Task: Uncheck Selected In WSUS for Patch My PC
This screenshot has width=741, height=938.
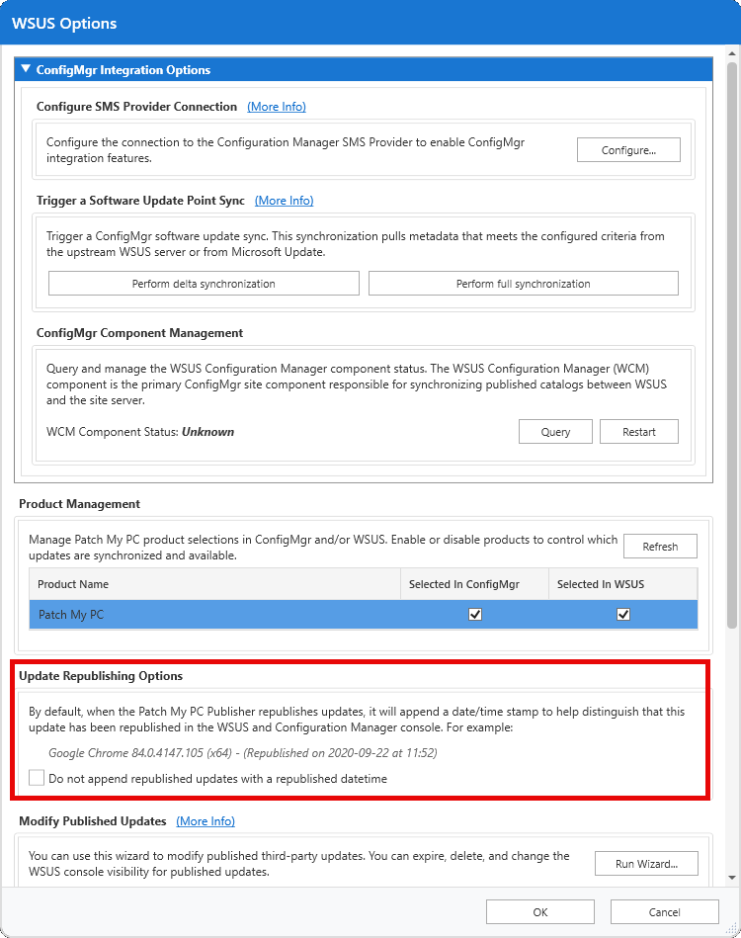Action: click(623, 614)
